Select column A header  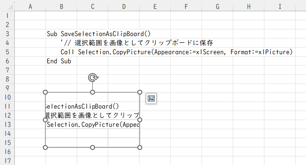coord(30,7)
